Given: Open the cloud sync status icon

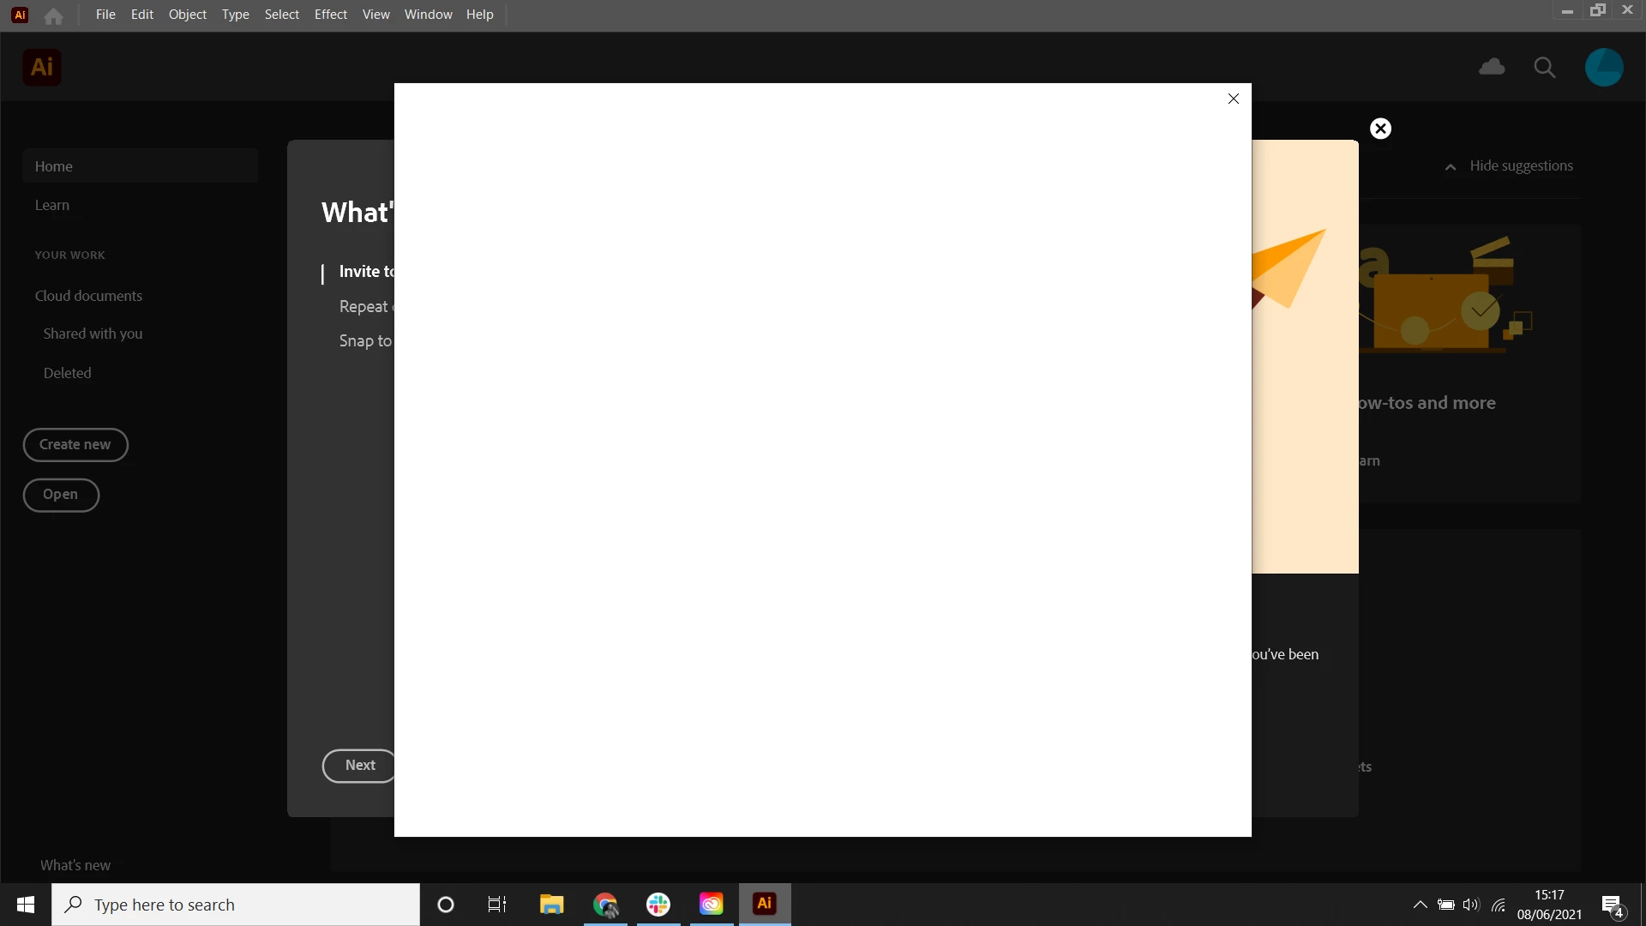Looking at the screenshot, I should (x=1492, y=67).
